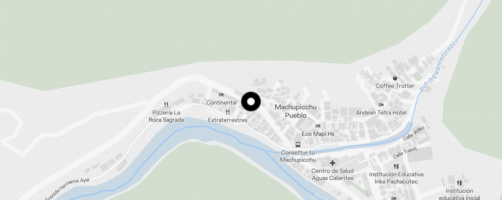
Task: Select Institución Educativa Inka Pachacútec school icon
Action: point(396,166)
